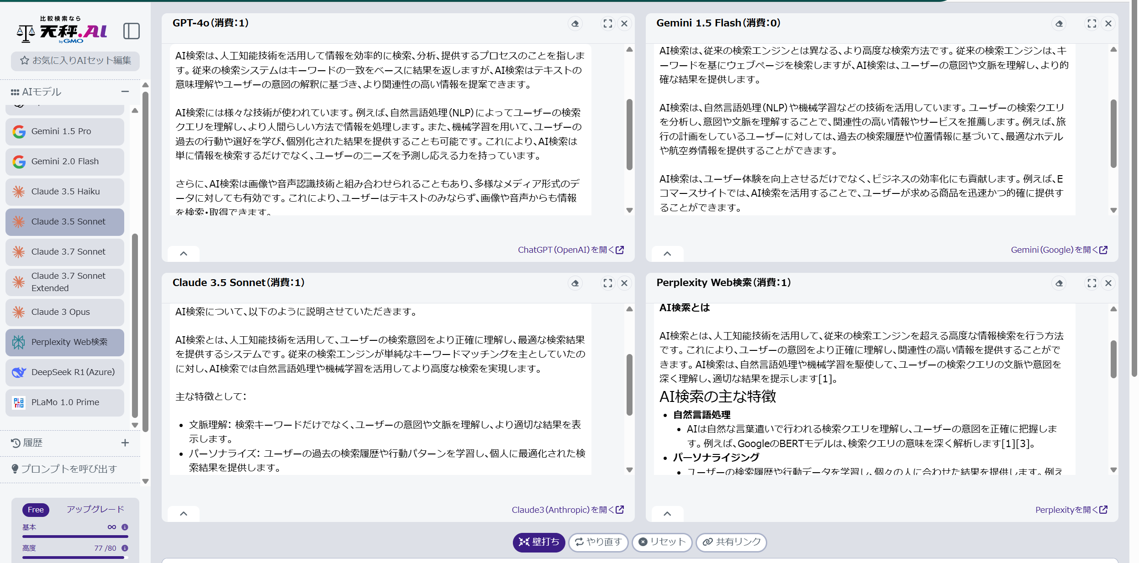Open Gemini (Google)を開く link

coord(1059,250)
